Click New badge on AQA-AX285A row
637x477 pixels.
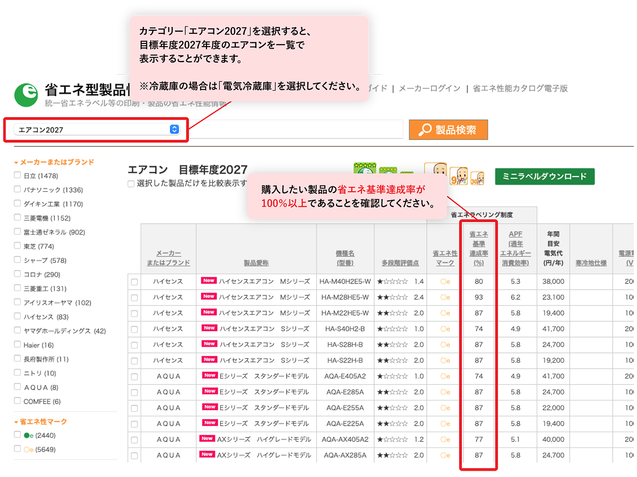pos(207,454)
